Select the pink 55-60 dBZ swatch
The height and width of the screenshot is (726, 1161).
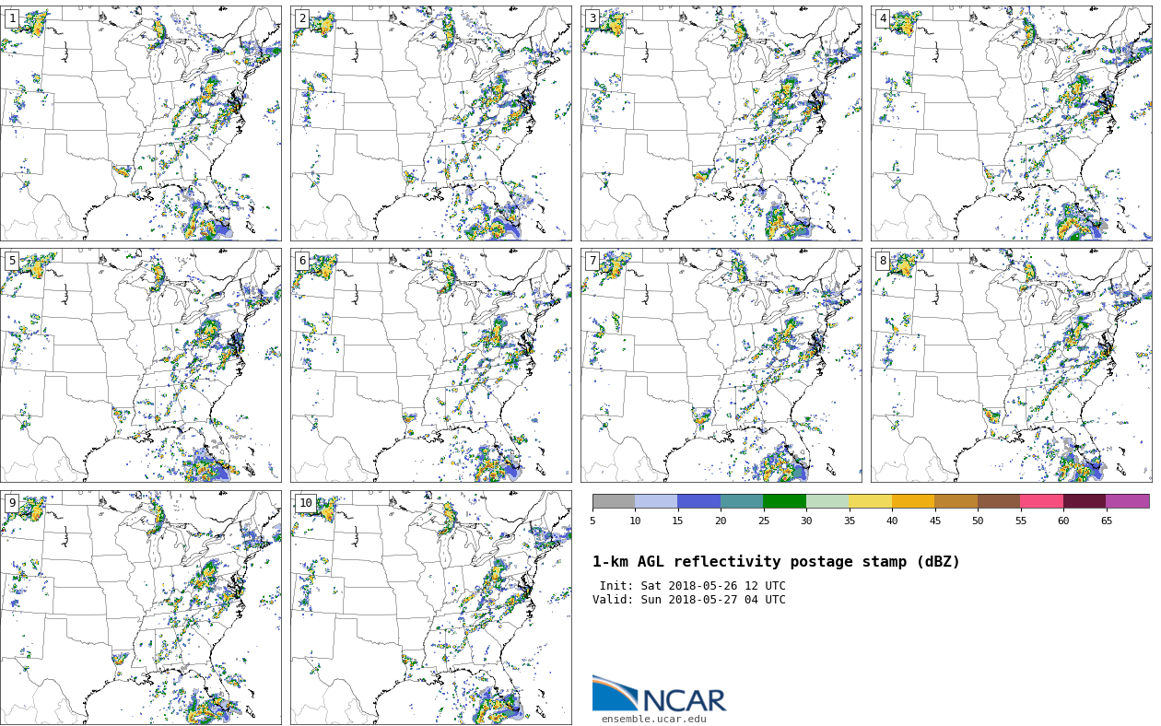click(1041, 501)
